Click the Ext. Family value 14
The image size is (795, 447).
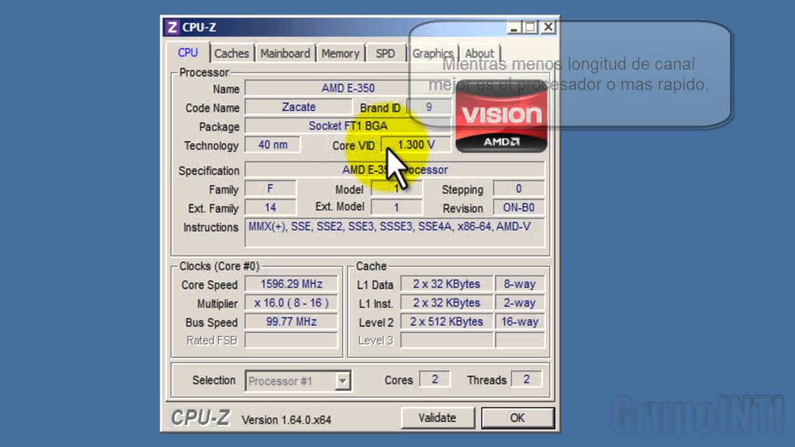270,207
